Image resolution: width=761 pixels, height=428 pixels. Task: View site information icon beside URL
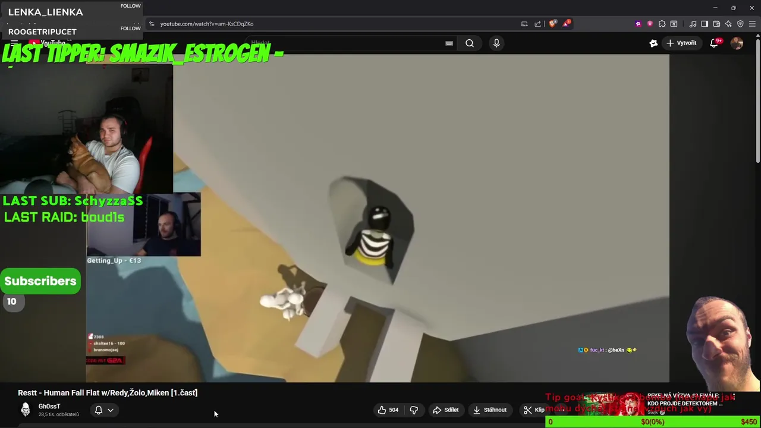click(x=152, y=24)
